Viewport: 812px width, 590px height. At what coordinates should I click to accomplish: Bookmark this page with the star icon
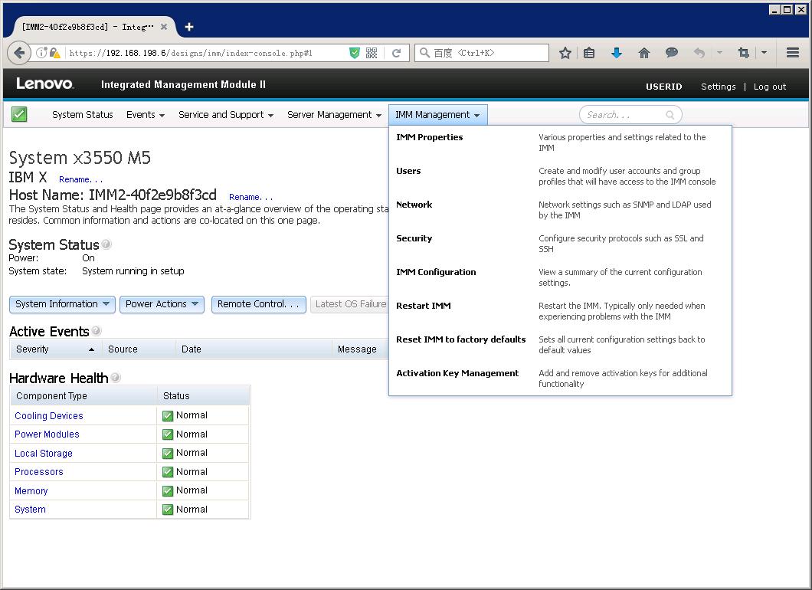coord(565,53)
